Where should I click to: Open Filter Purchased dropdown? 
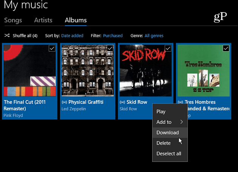(113, 36)
